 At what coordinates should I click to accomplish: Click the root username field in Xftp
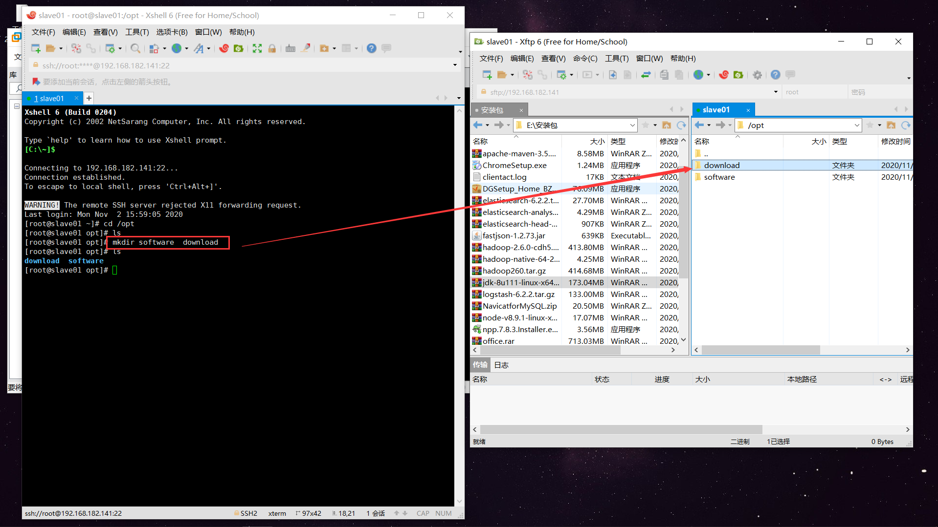tap(815, 92)
